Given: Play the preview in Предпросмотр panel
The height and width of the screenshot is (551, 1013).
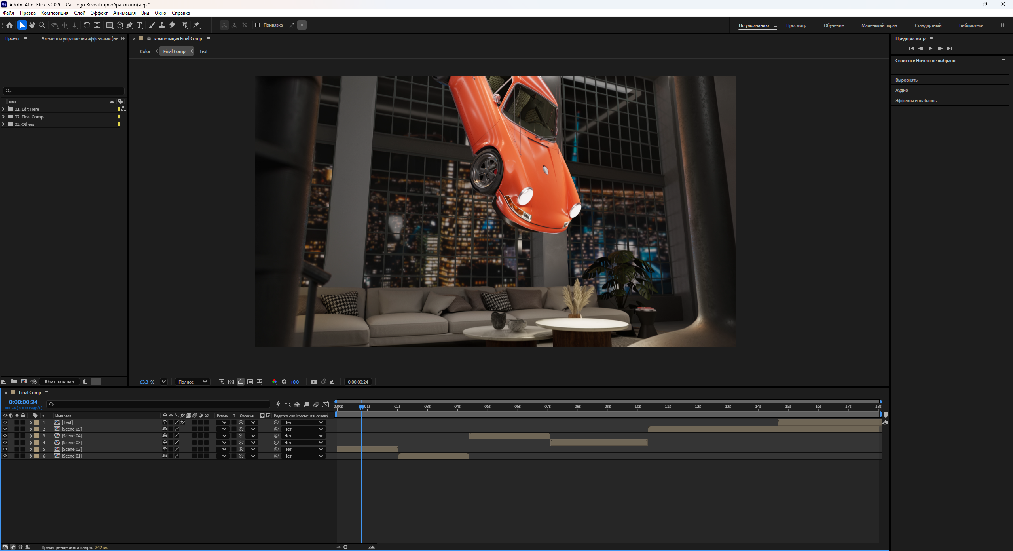Looking at the screenshot, I should pyautogui.click(x=930, y=48).
